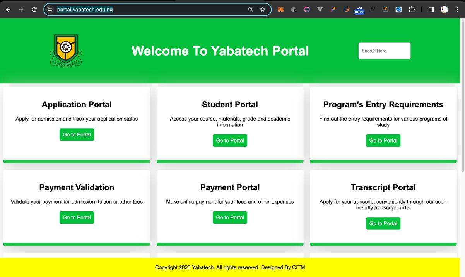The width and height of the screenshot is (465, 277).
Task: Click 'Make online payment for your fees' text
Action: [x=230, y=202]
